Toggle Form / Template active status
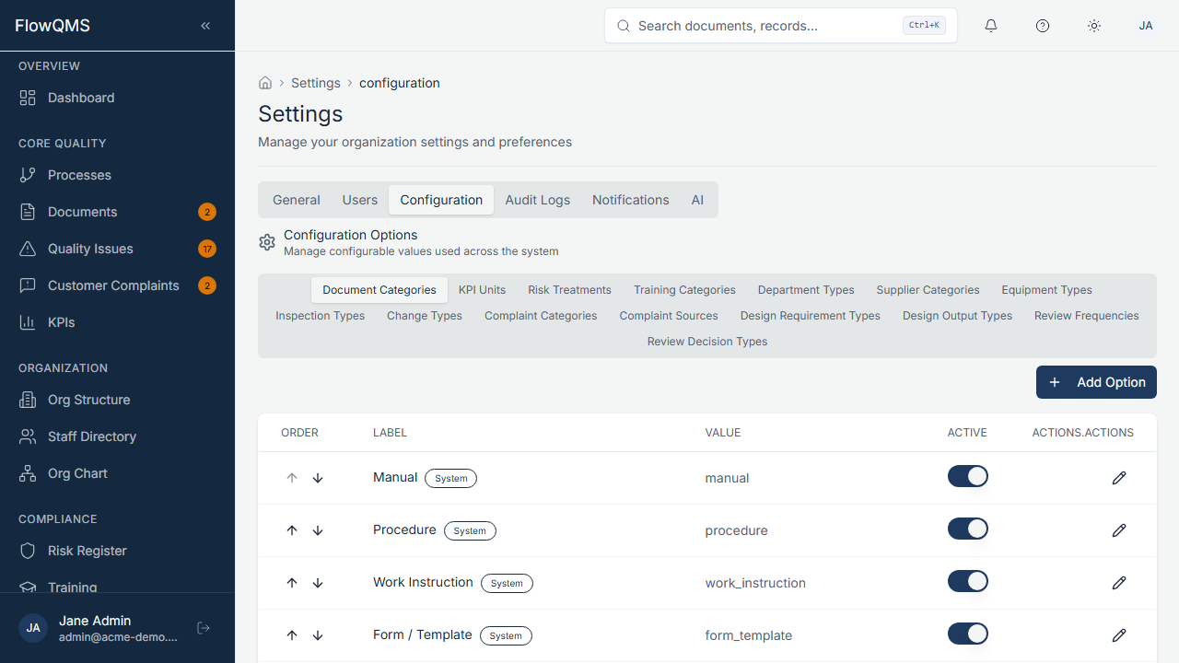Image resolution: width=1179 pixels, height=663 pixels. tap(967, 634)
